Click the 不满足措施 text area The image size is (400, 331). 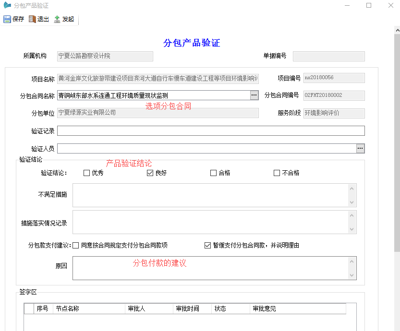[x=211, y=194]
